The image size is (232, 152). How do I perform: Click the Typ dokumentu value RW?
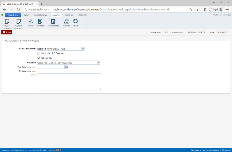click(x=167, y=32)
